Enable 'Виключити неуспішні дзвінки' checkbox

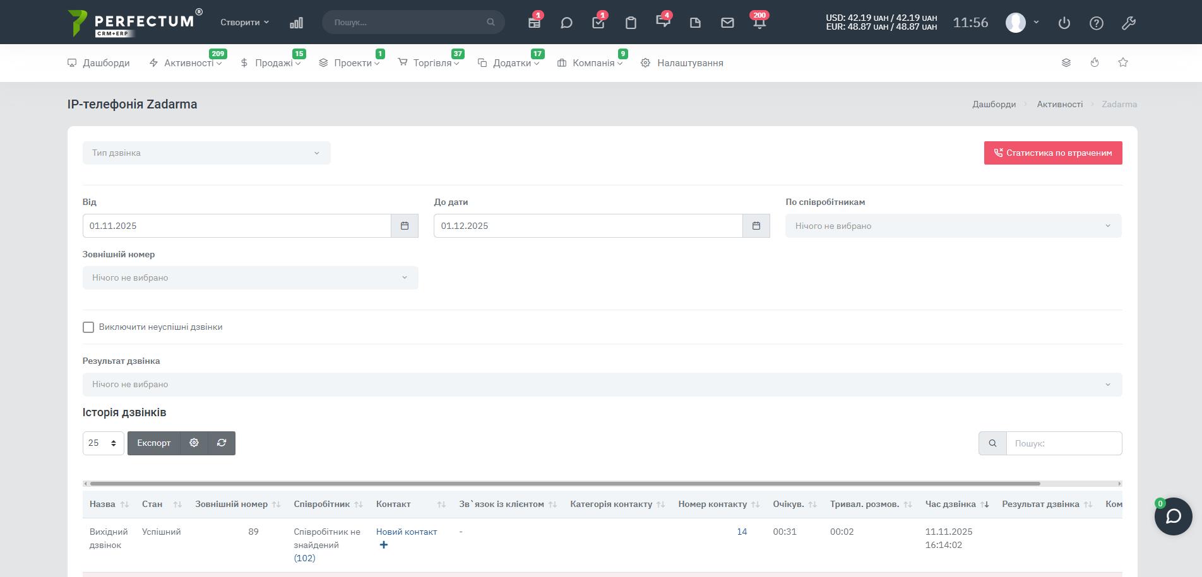88,327
